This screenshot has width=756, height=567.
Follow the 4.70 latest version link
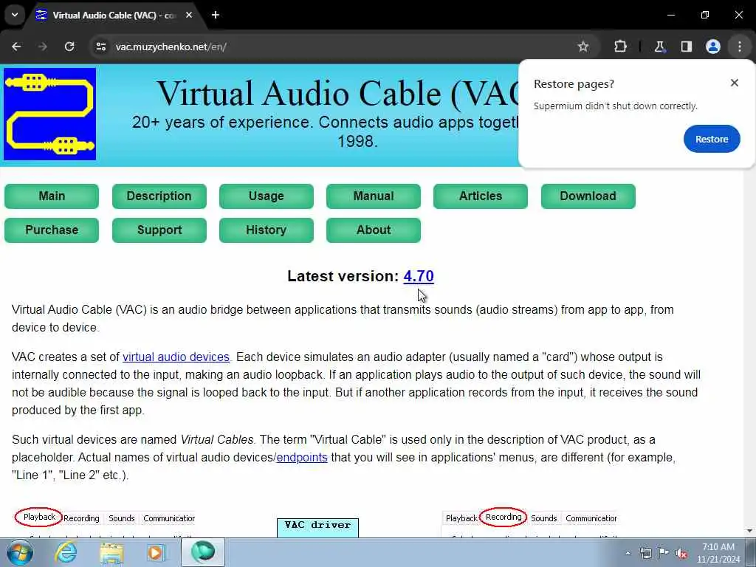419,276
